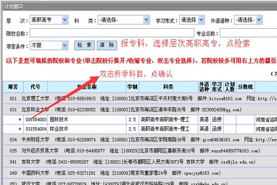
Task: Click the 清除 clear button
Action: click(x=106, y=45)
